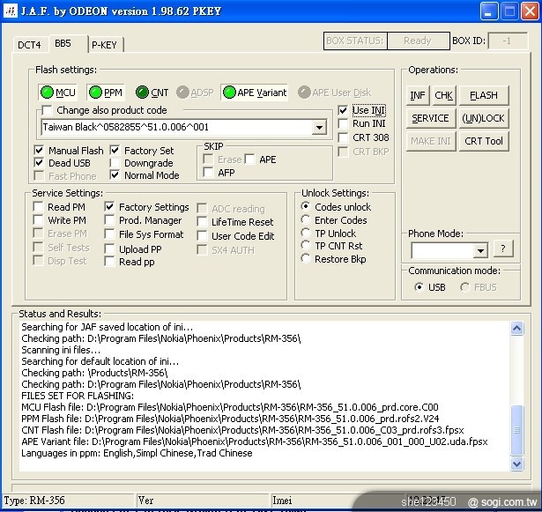The image size is (542, 512).
Task: Open the Phone Mode dropdown
Action: (480, 250)
